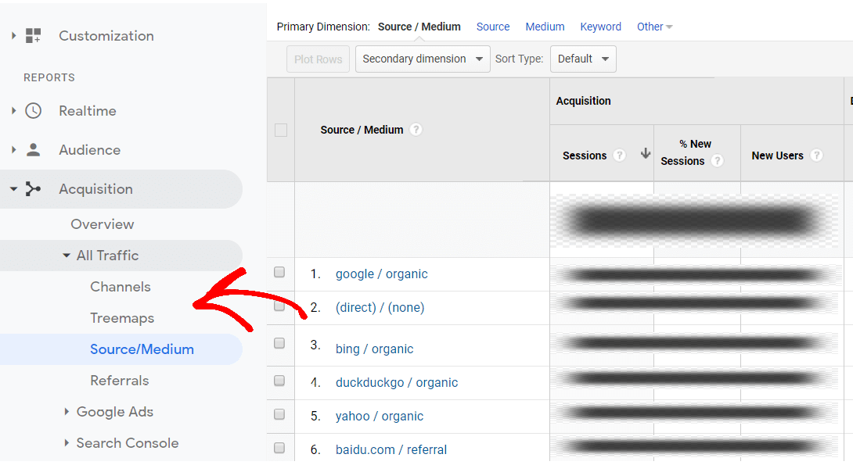Open the Source / Medium help tooltip icon

tap(416, 129)
